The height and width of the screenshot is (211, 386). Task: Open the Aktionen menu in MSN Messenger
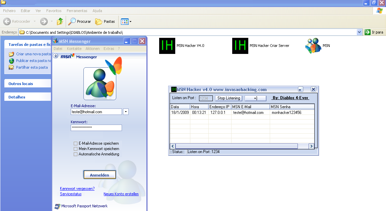(x=92, y=49)
